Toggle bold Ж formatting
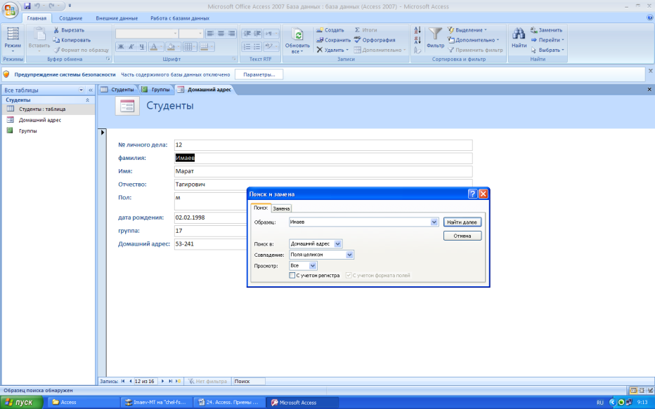Screen dimensions: 655x409 pyautogui.click(x=121, y=47)
